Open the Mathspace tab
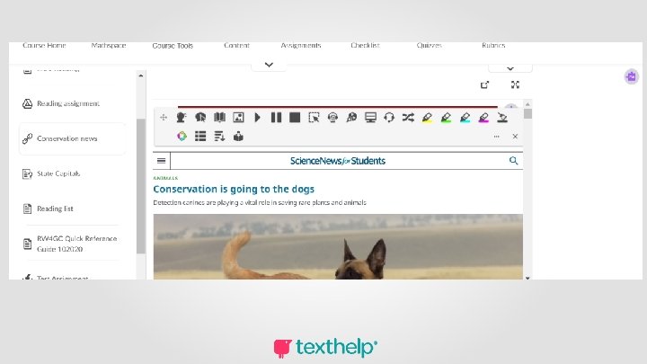Screen dimensions: 647x364 click(109, 46)
